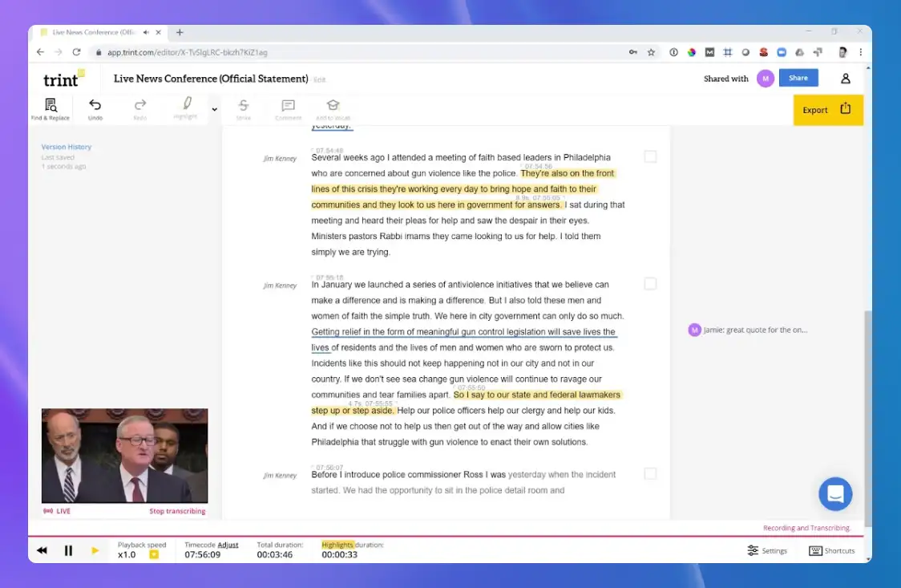Screen dimensions: 901x588
Task: Click the page vertical scrollbar
Action: pos(867,419)
